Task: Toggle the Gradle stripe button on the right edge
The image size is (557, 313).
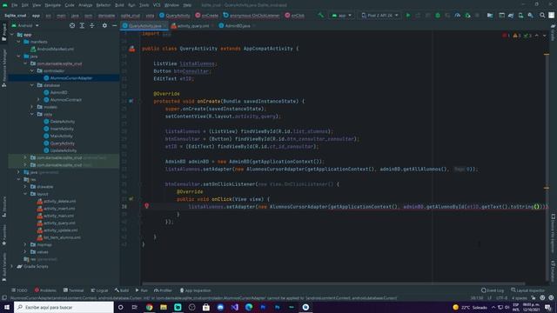Action: [x=554, y=33]
